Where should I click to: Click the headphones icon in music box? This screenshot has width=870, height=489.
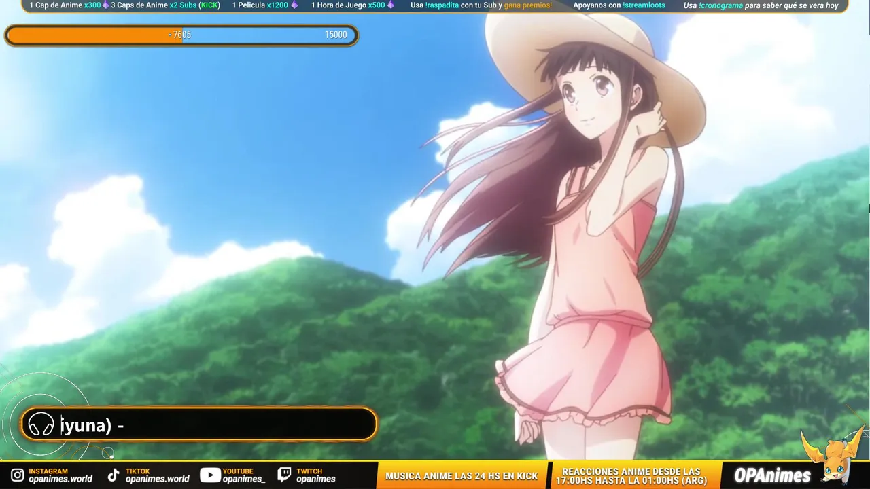41,425
